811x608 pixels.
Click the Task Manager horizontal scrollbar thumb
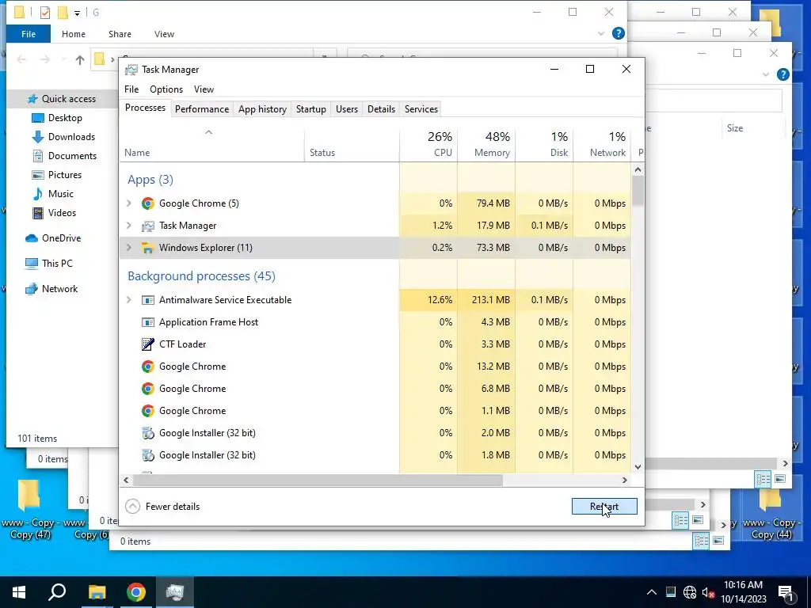pos(318,481)
